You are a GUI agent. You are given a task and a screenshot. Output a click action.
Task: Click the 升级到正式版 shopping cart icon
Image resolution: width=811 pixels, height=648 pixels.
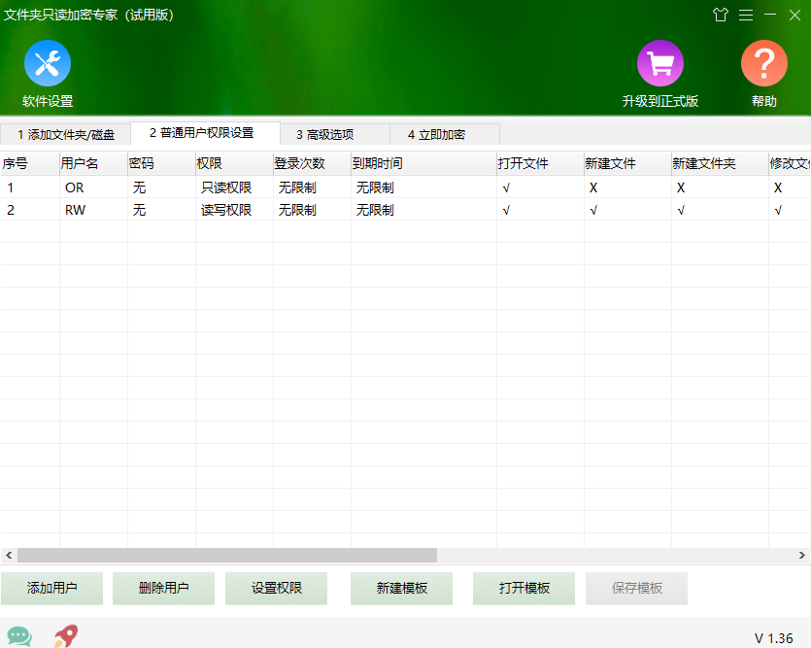(x=660, y=63)
